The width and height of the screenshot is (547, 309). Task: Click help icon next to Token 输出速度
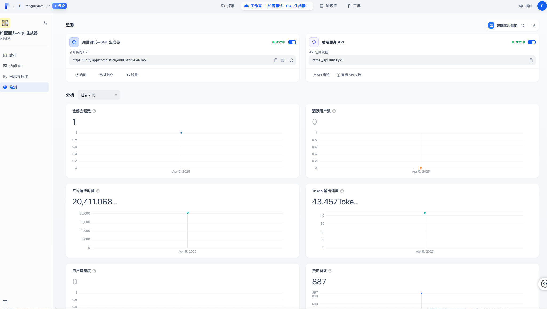(342, 191)
